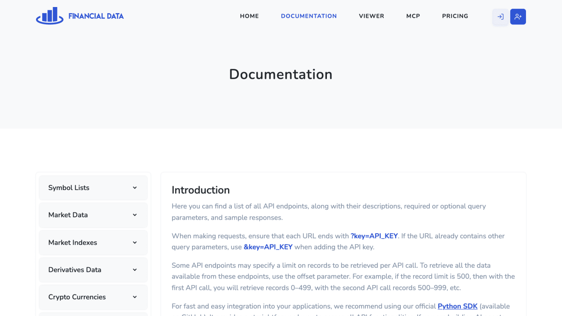562x316 pixels.
Task: Go to the Viewer nav item
Action: [371, 16]
